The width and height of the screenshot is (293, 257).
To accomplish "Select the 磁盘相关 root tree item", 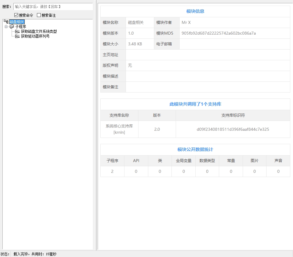I will [17, 22].
